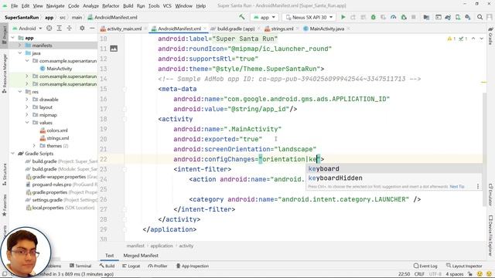Click Expand All icon in Project panel
This screenshot has width=495, height=278.
pos(59,29)
